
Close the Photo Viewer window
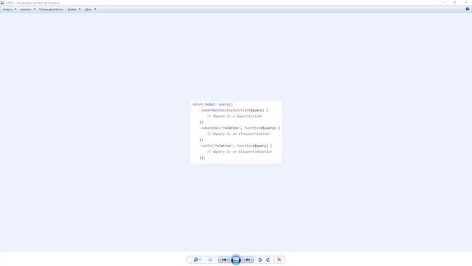465,3
